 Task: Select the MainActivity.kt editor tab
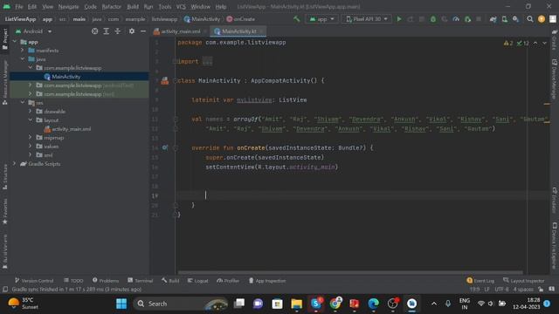(238, 31)
